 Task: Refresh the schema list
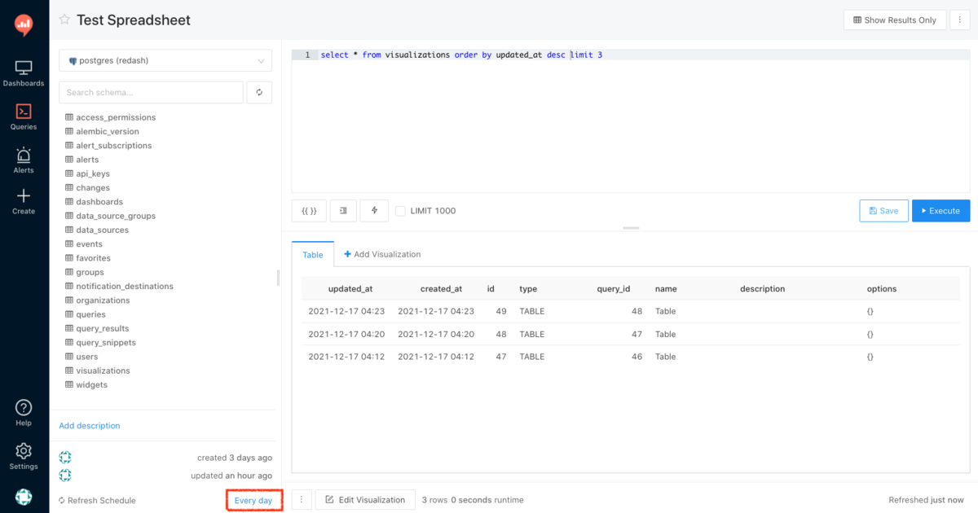click(259, 93)
